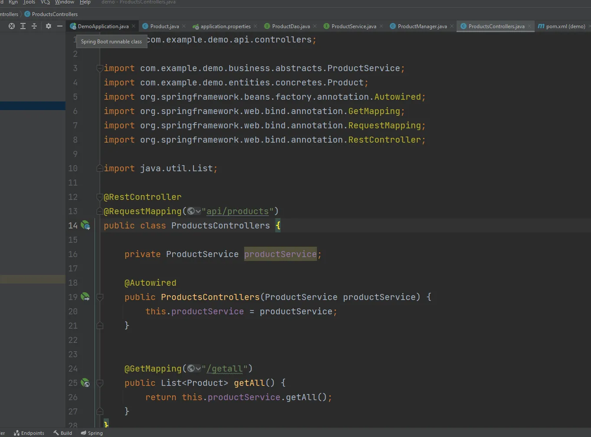Open project panel settings gear
This screenshot has height=437, width=591.
(49, 26)
